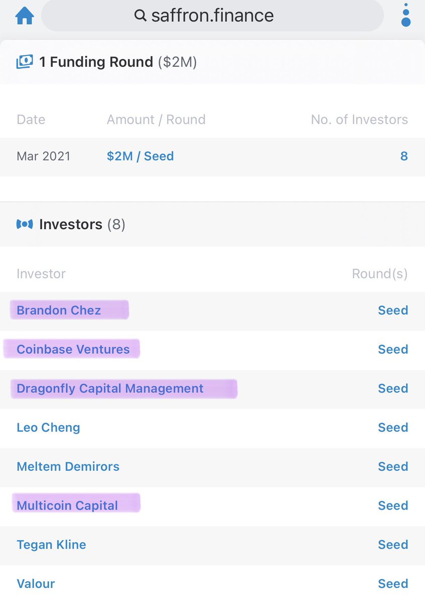The image size is (425, 603).
Task: Click the funding round money icon
Action: 25,62
